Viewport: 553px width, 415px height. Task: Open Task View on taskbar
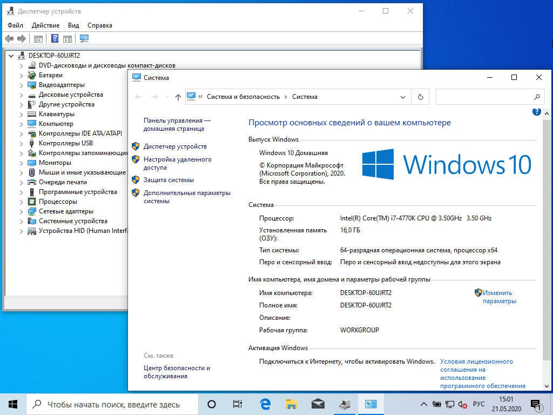(238, 404)
